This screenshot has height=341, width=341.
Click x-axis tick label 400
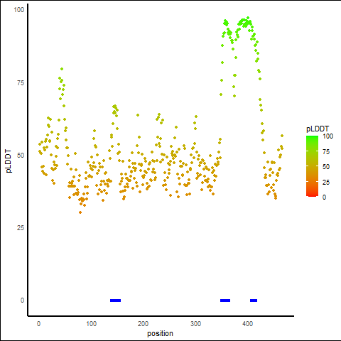pos(248,323)
